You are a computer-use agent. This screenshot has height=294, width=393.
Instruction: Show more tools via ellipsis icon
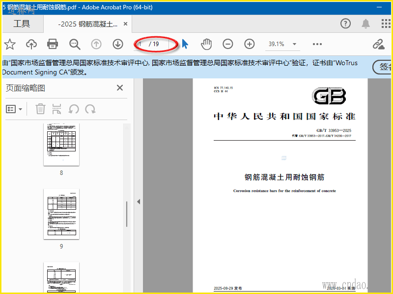317,44
